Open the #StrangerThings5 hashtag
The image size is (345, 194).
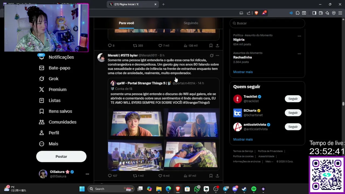coord(196,103)
